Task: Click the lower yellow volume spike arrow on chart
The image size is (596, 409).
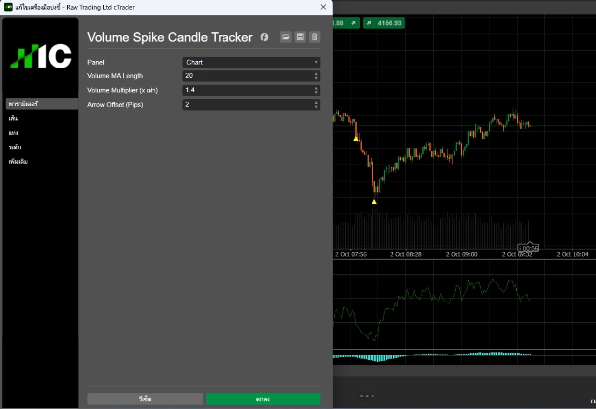Action: [x=374, y=202]
